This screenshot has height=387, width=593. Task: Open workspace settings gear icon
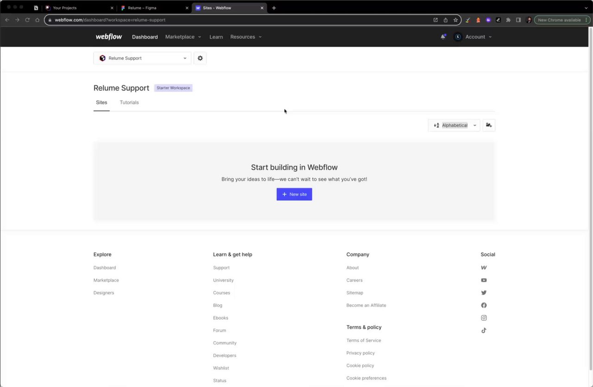click(200, 58)
